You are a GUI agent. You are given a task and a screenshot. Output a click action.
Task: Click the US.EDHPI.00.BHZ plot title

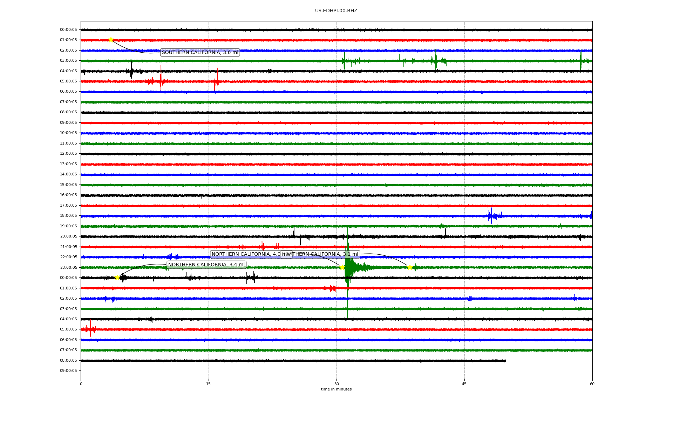click(336, 11)
